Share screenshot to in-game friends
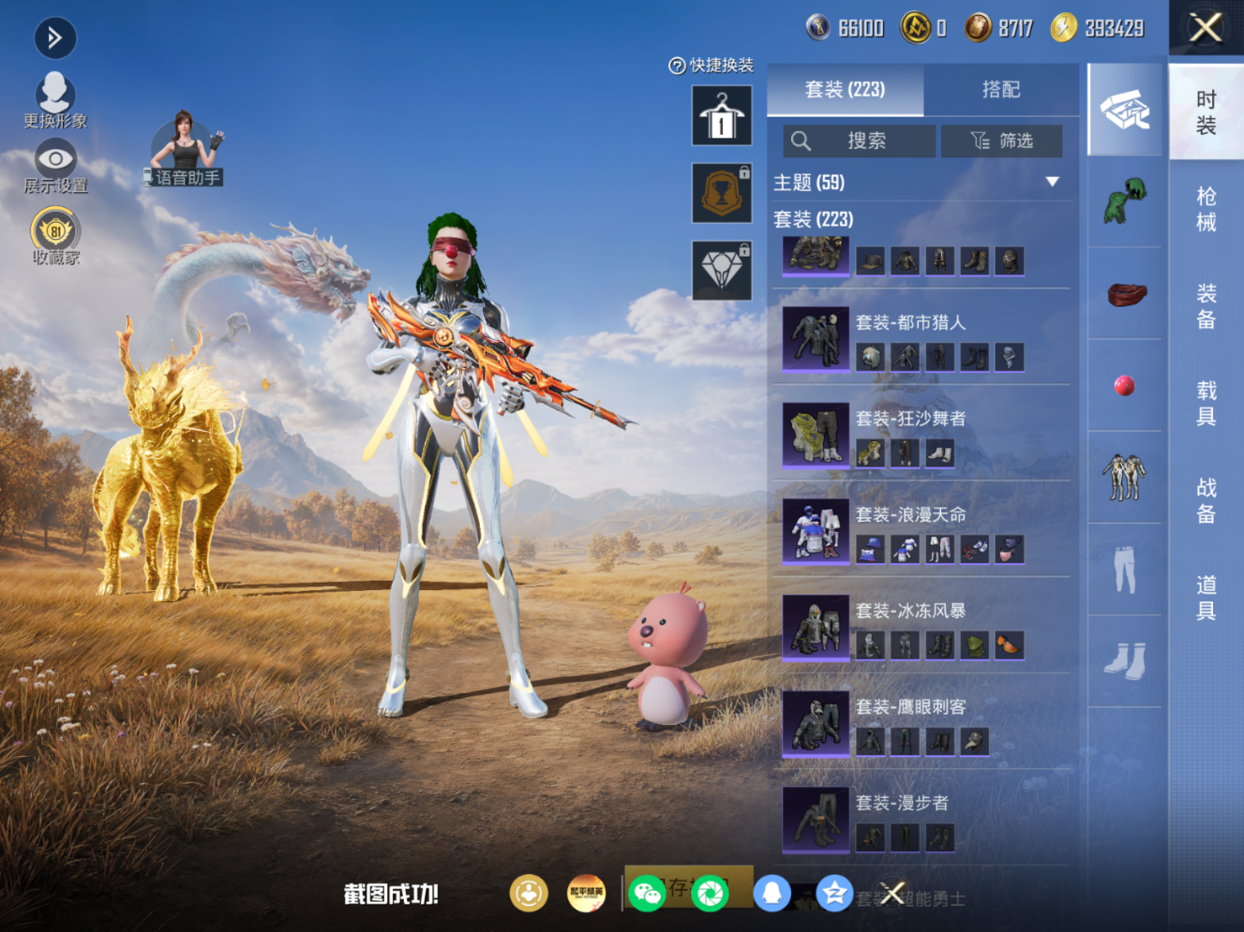Screen dimensions: 1244x932 coord(529,894)
